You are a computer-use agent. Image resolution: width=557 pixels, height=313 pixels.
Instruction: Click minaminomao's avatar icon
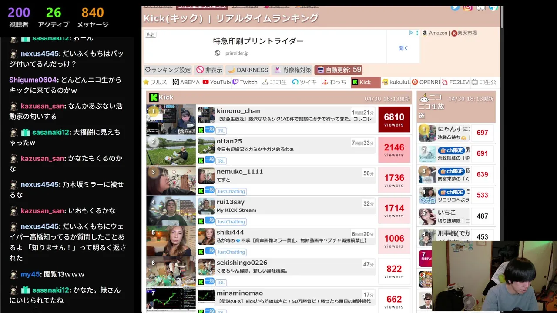pyautogui.click(x=206, y=296)
